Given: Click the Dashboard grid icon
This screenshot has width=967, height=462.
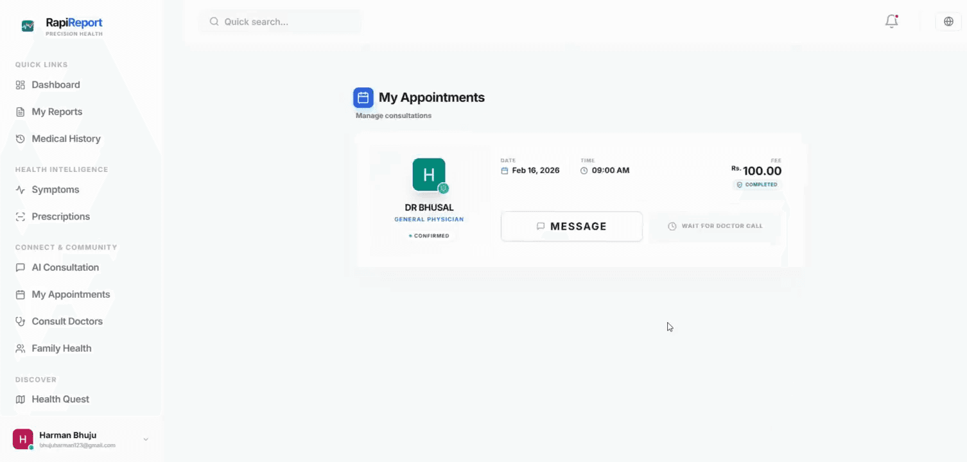Looking at the screenshot, I should [x=21, y=85].
